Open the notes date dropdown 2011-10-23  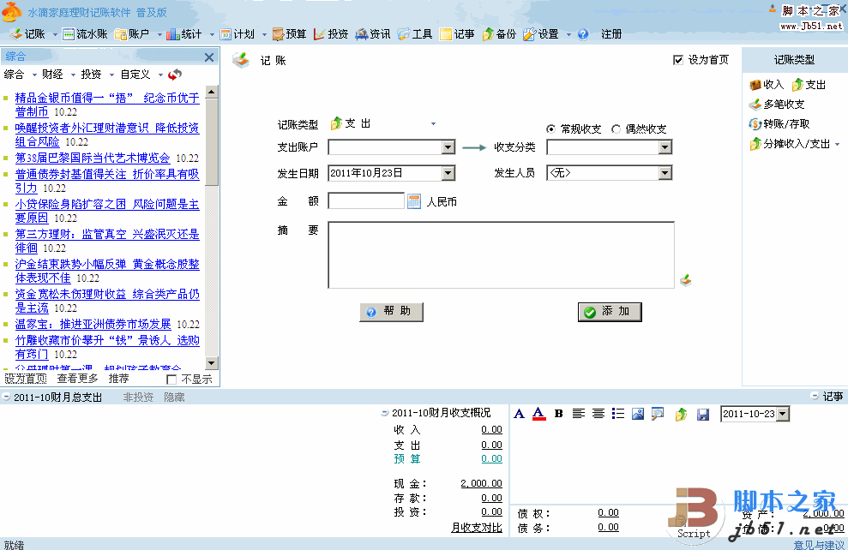pyautogui.click(x=783, y=414)
